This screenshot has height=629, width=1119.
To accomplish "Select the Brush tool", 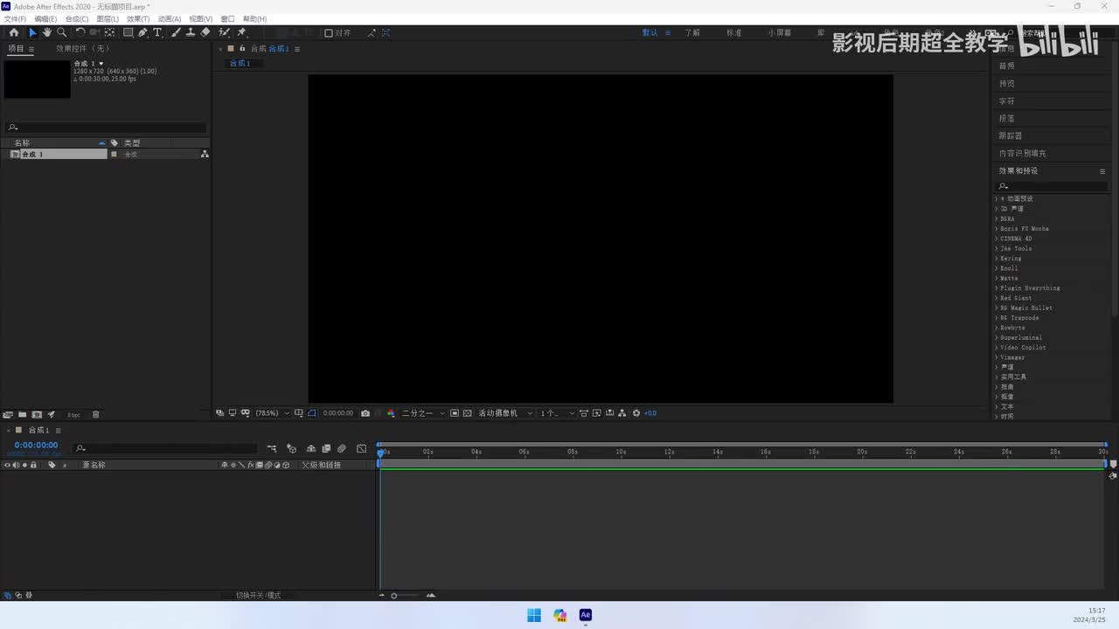I will point(176,32).
